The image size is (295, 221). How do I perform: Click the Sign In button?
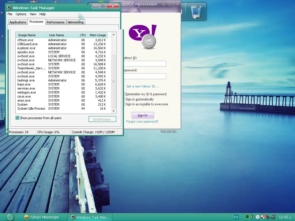(143, 115)
